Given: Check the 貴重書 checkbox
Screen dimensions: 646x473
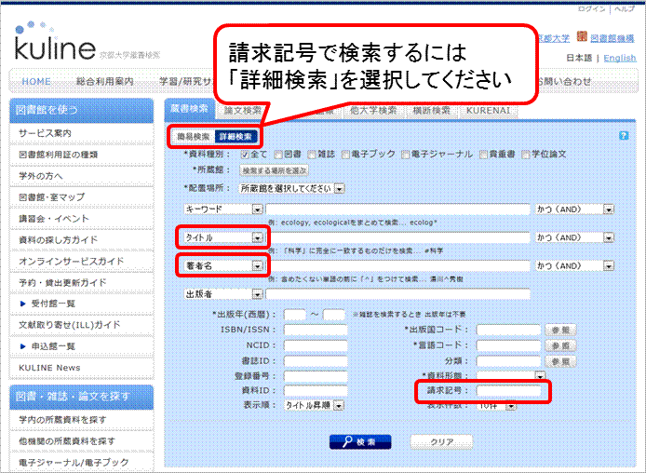Looking at the screenshot, I should pos(483,155).
